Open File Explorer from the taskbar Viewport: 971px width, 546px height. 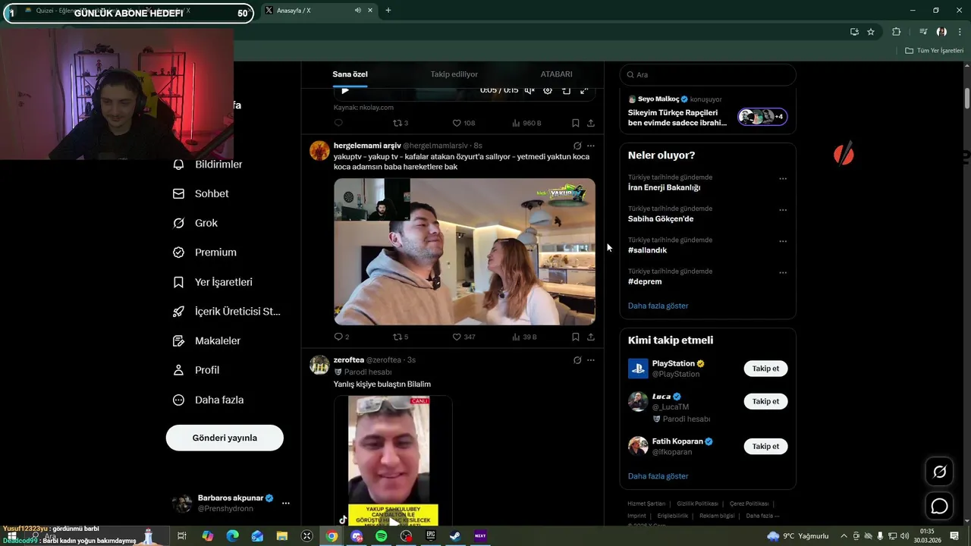click(x=282, y=536)
